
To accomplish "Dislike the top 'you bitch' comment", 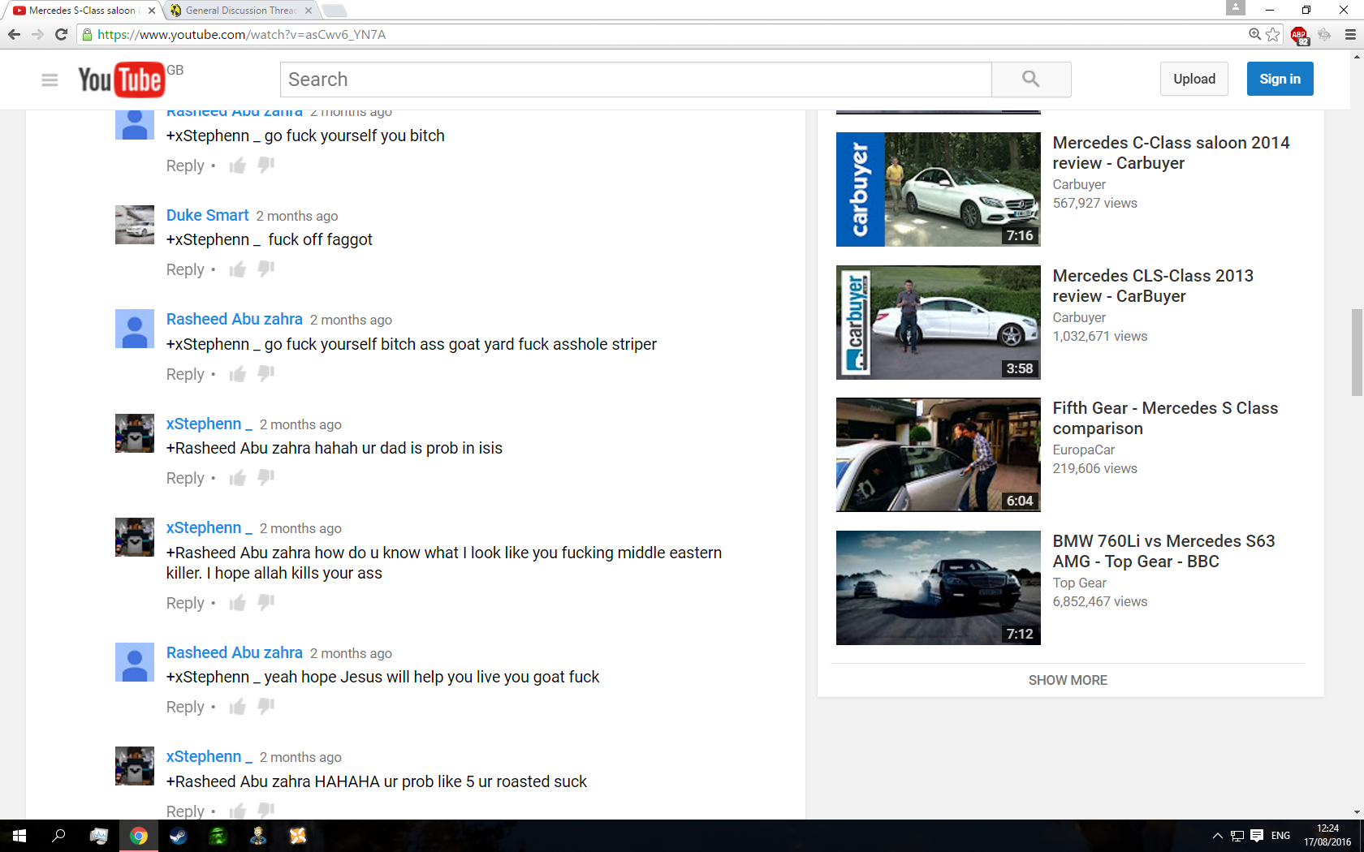I will [x=266, y=166].
